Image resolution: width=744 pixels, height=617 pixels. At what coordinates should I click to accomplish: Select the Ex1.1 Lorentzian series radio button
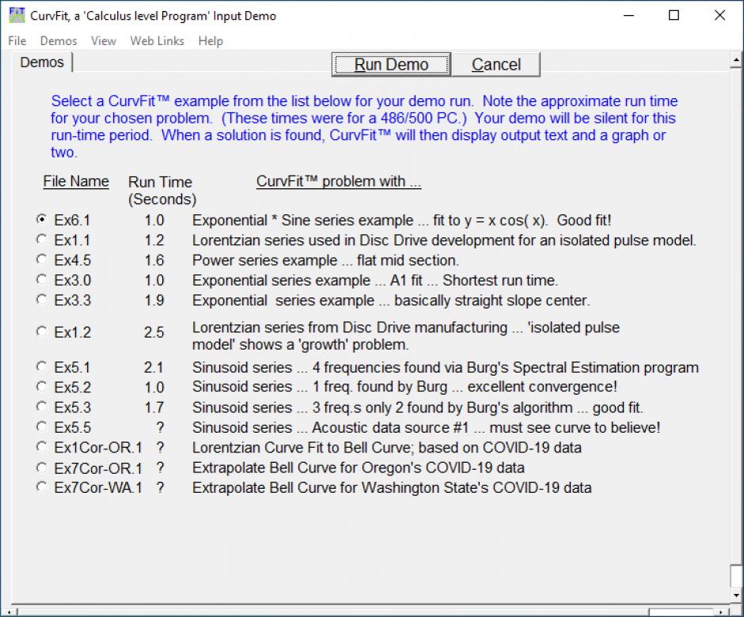click(x=42, y=239)
